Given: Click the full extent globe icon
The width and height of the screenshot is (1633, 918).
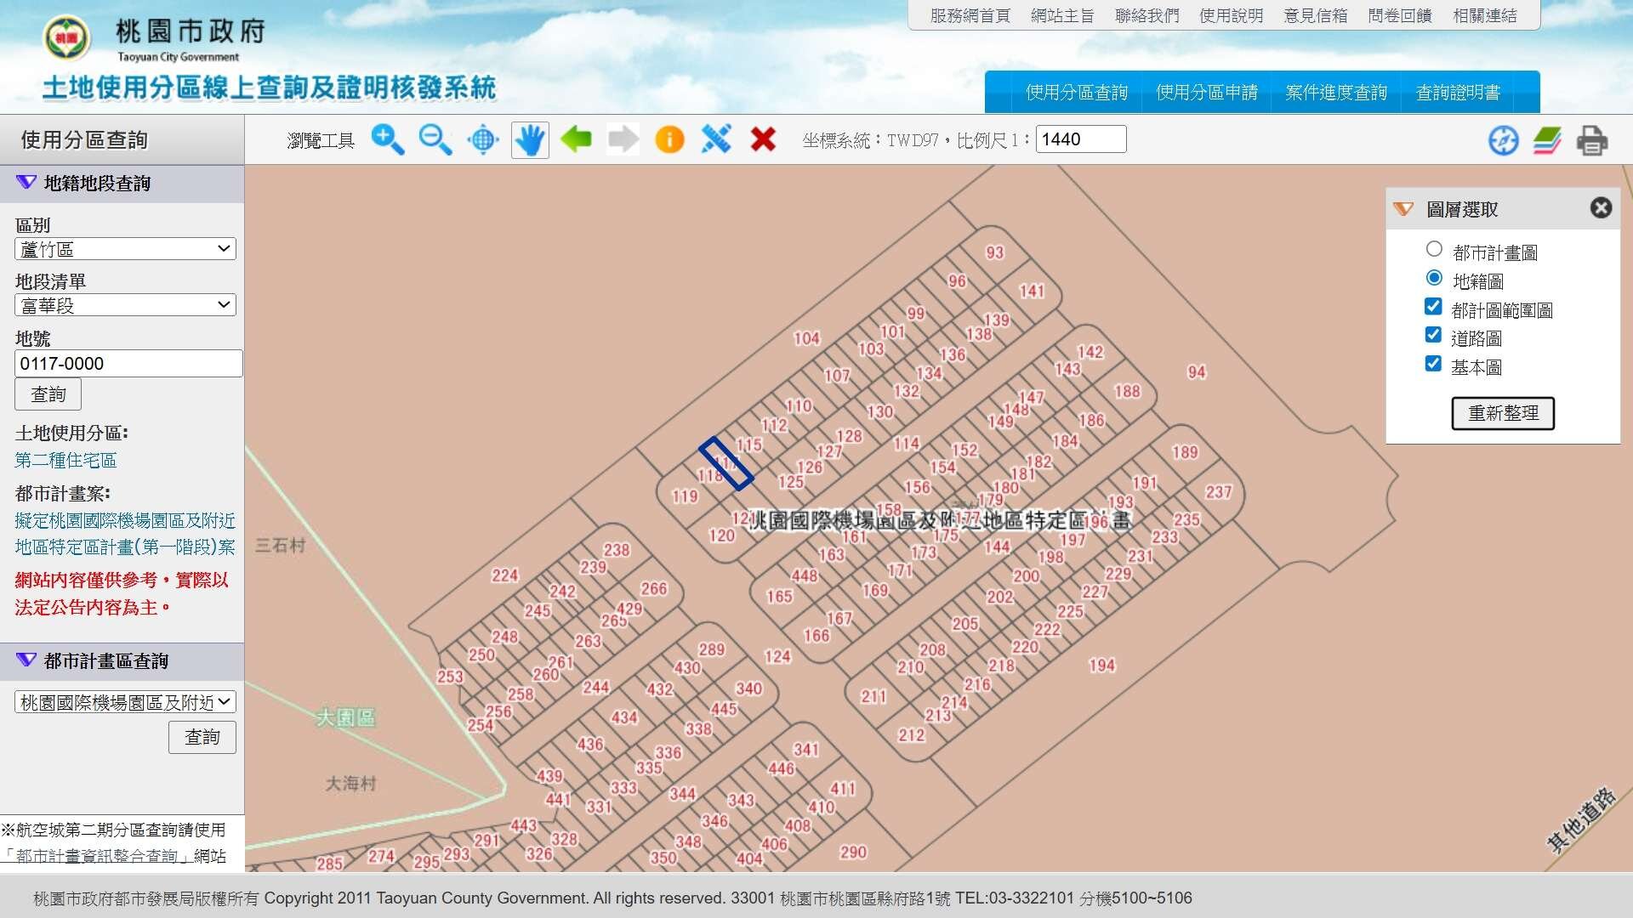Looking at the screenshot, I should tap(483, 139).
